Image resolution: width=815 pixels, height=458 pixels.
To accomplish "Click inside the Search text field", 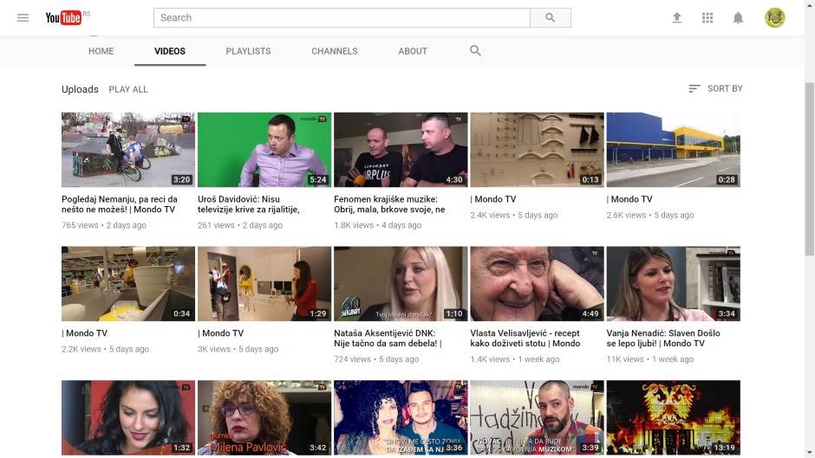I will (342, 18).
